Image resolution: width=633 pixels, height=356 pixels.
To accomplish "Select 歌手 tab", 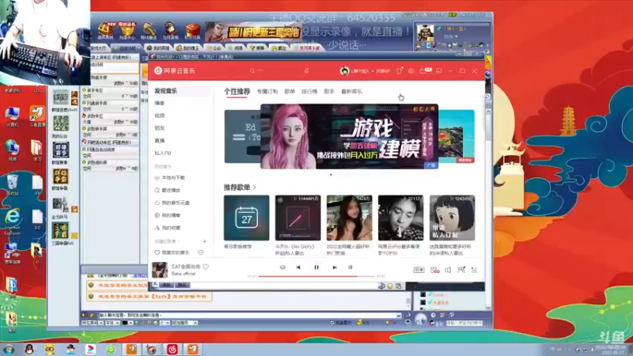I will (x=329, y=92).
